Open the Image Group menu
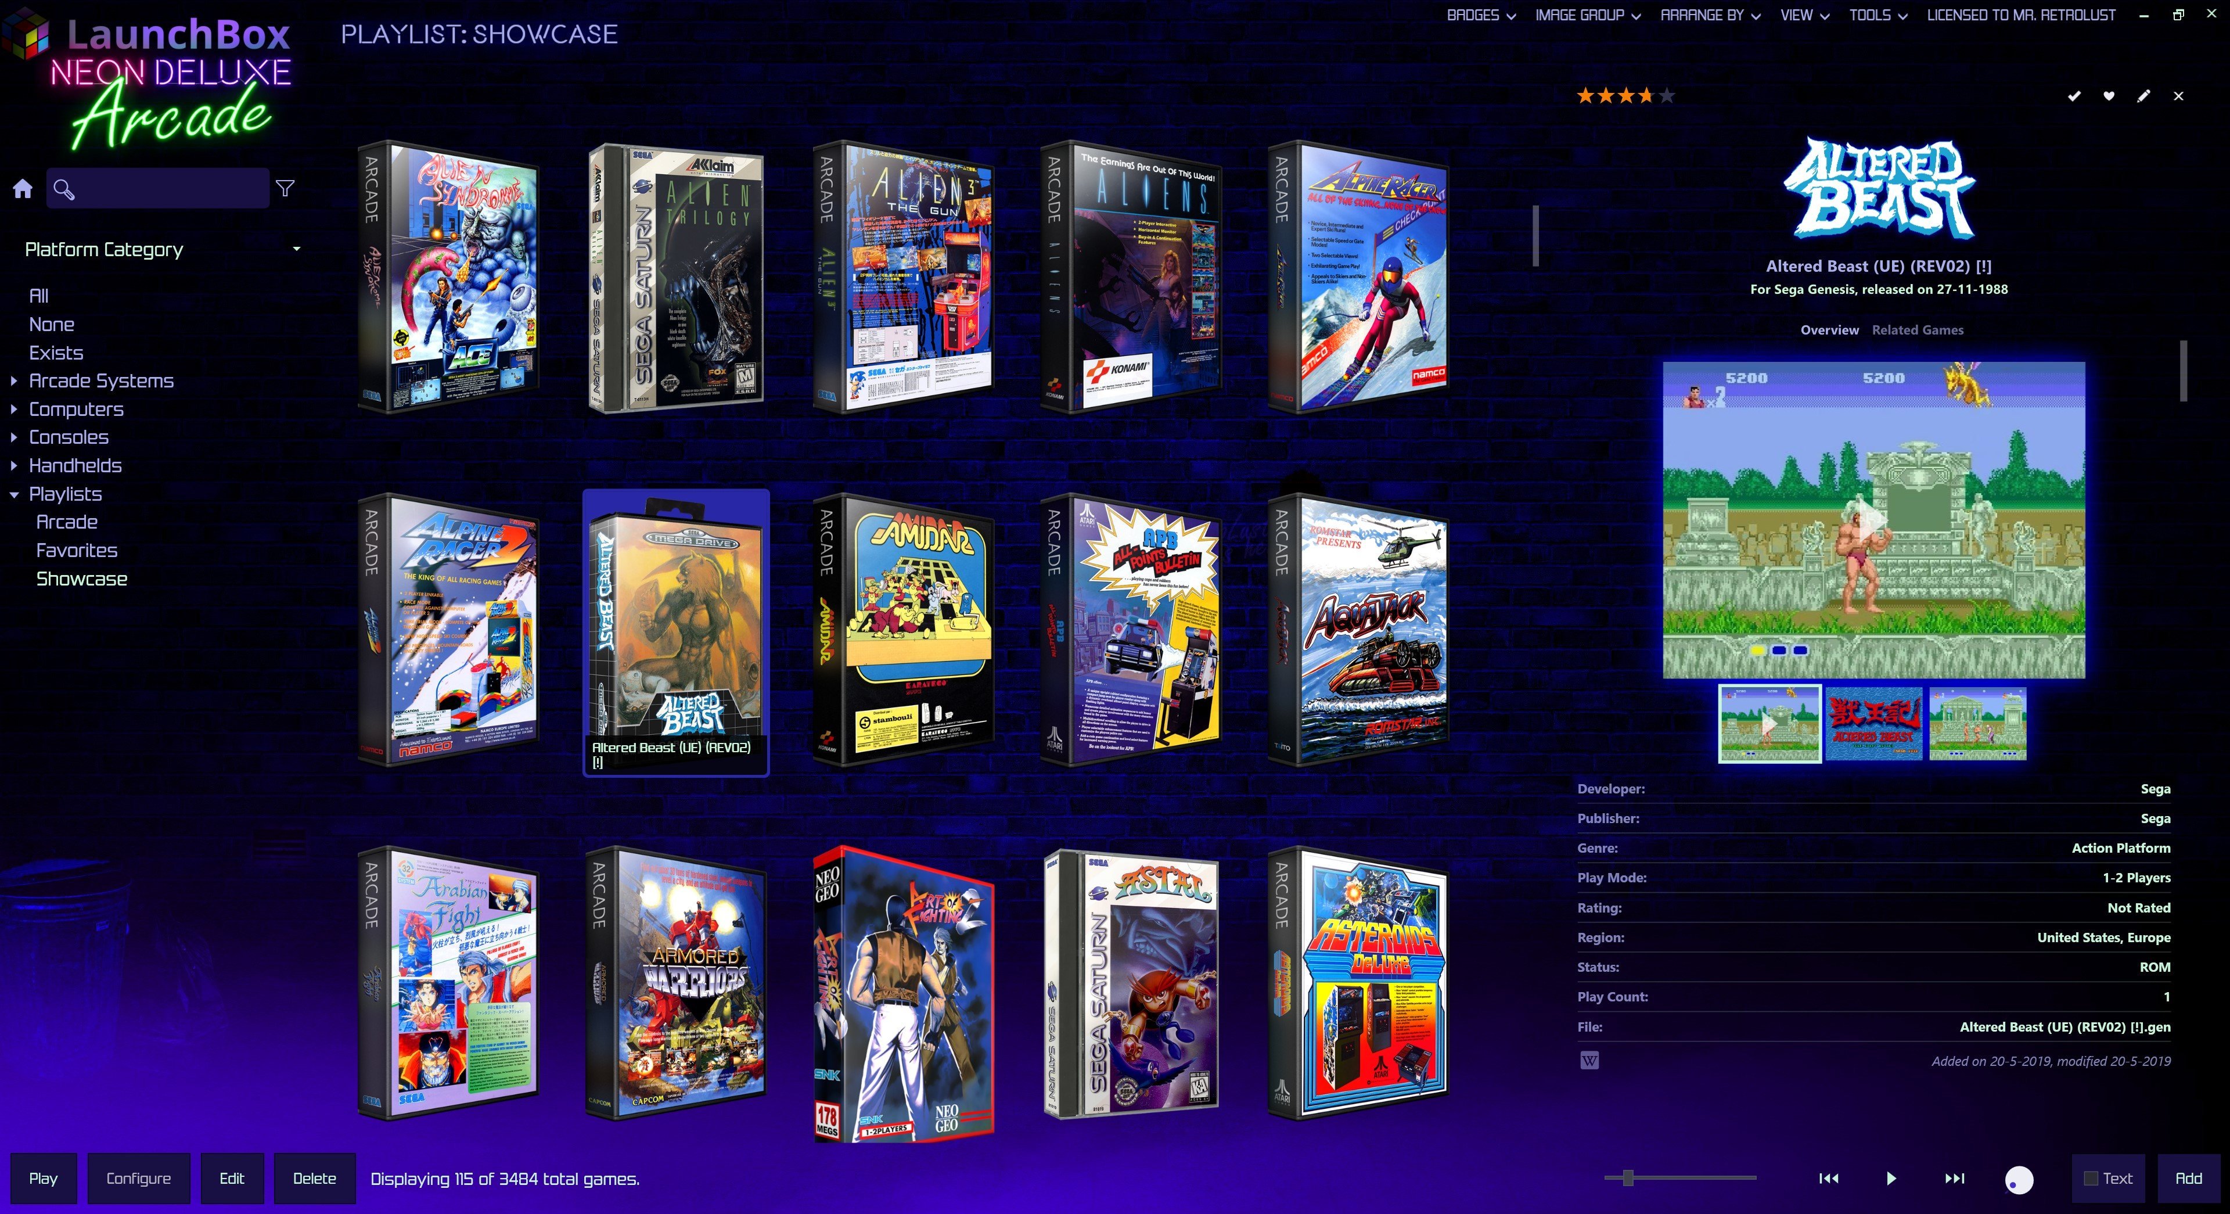Image resolution: width=2230 pixels, height=1214 pixels. pyautogui.click(x=1588, y=15)
